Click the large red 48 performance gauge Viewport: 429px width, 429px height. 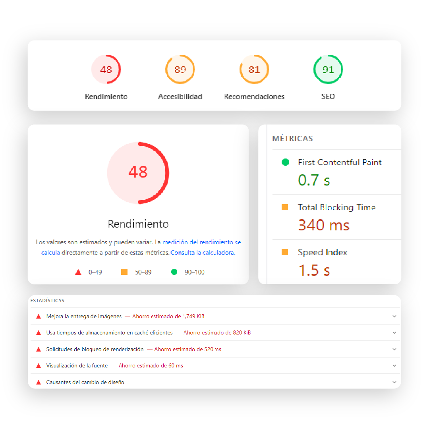click(138, 172)
